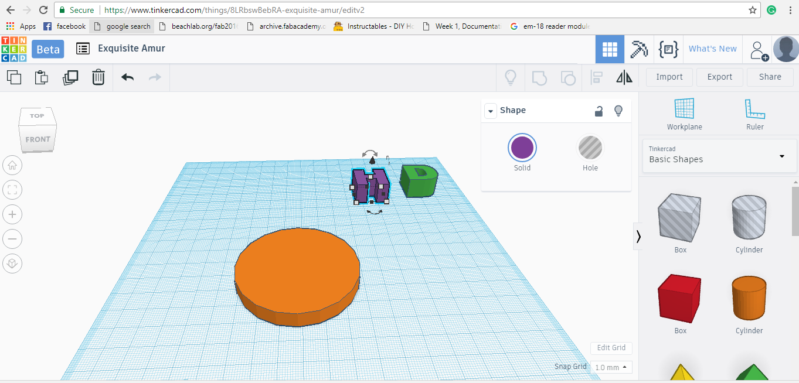Image resolution: width=799 pixels, height=383 pixels.
Task: Pick the striped Box hole shape
Action: [680, 218]
